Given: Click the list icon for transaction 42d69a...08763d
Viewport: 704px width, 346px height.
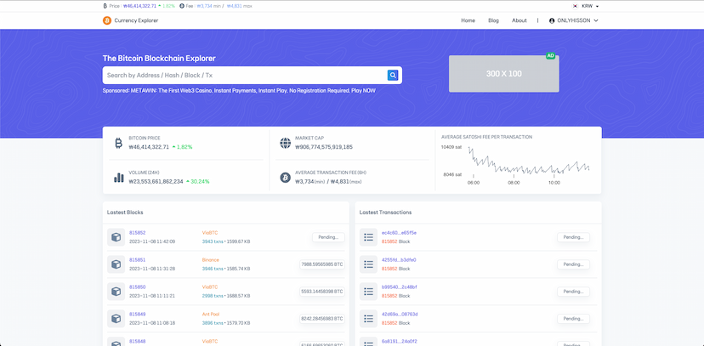Looking at the screenshot, I should (x=369, y=319).
